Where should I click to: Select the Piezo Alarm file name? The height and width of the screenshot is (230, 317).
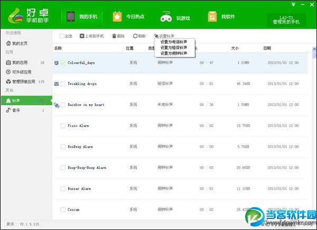78,126
